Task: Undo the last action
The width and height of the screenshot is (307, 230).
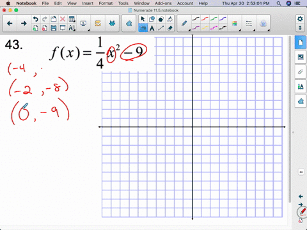Action: (36, 19)
